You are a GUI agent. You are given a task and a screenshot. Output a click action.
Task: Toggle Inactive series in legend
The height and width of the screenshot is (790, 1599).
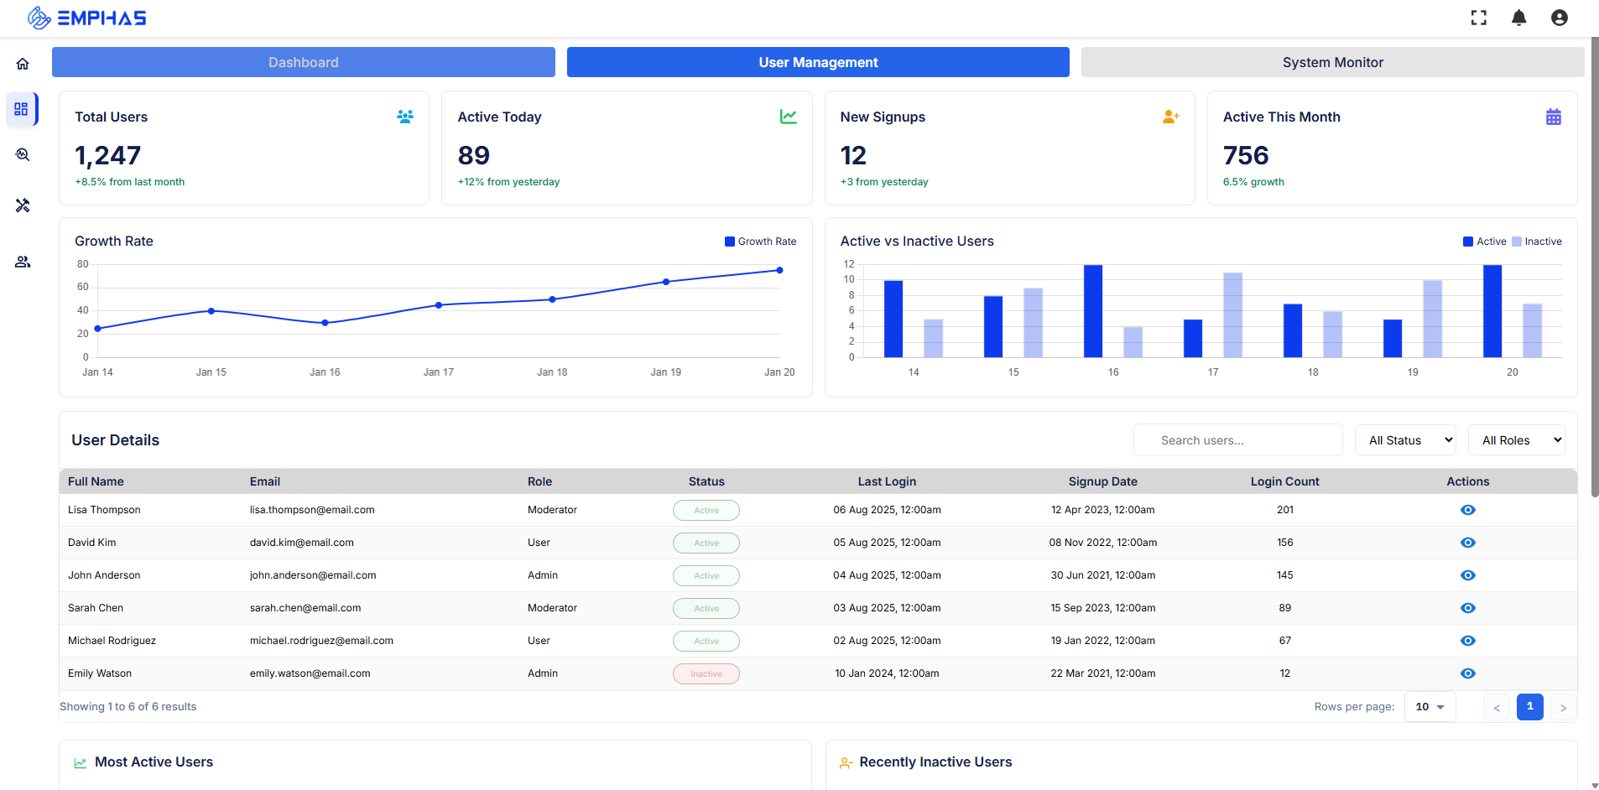pyautogui.click(x=1537, y=242)
